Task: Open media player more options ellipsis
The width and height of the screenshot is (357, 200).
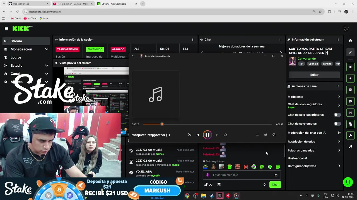Action: [282, 135]
